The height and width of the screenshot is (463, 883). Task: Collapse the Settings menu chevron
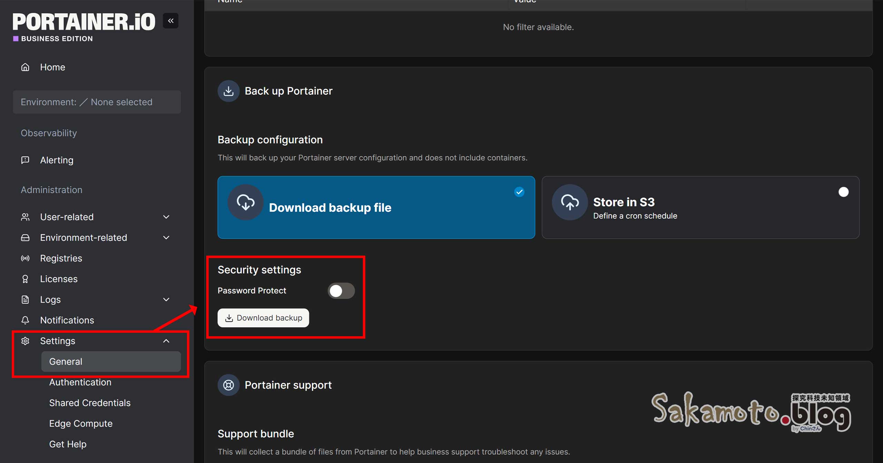(x=166, y=341)
